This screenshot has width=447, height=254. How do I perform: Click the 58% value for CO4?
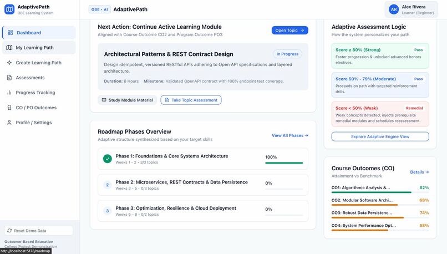[424, 226]
